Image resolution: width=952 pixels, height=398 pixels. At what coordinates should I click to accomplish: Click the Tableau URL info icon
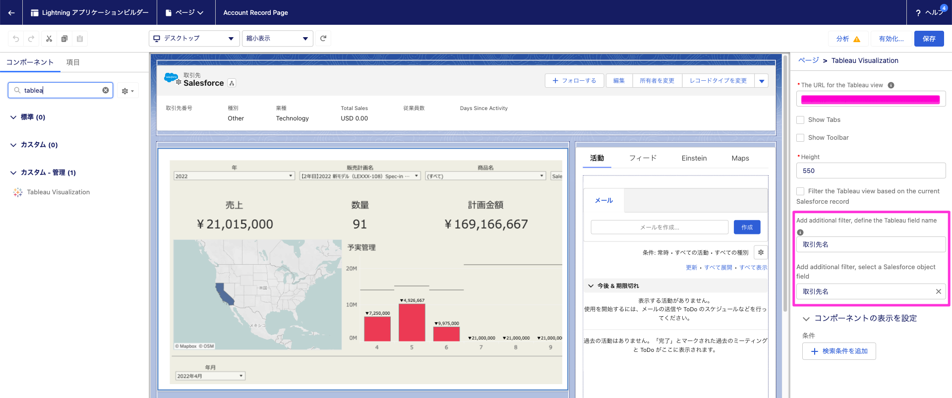click(x=891, y=85)
